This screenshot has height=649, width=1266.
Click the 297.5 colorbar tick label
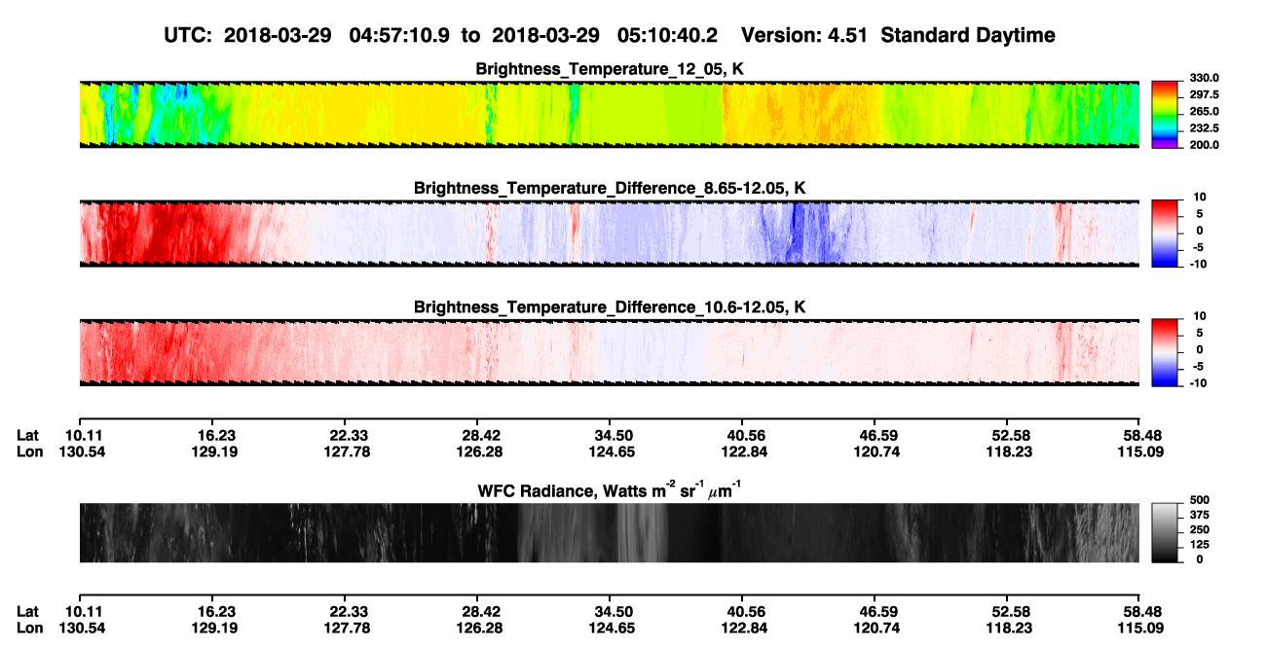[1205, 95]
